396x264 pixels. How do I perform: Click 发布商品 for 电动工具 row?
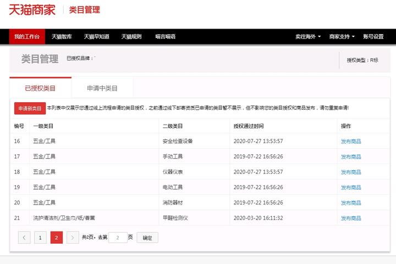tap(351, 187)
